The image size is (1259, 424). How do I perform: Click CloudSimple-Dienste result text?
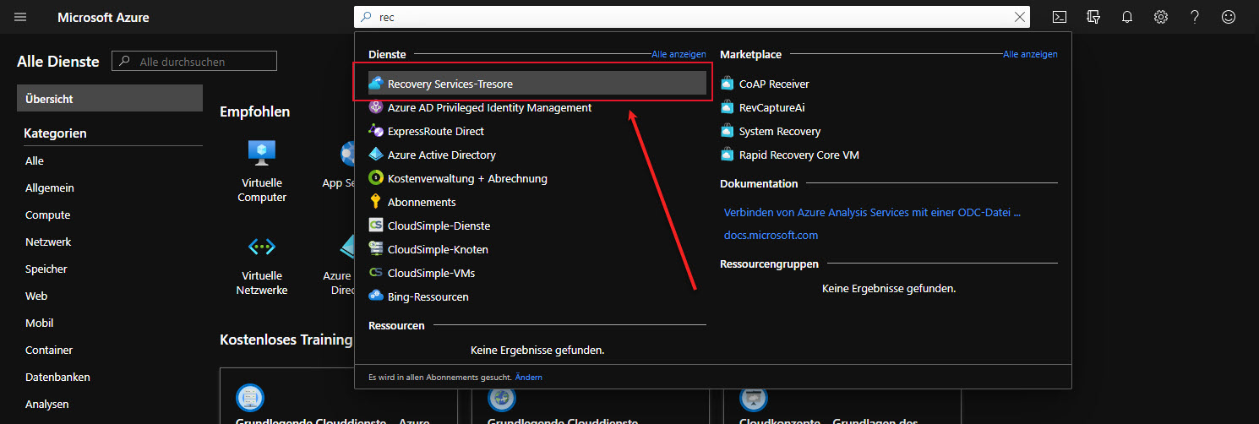pos(439,226)
